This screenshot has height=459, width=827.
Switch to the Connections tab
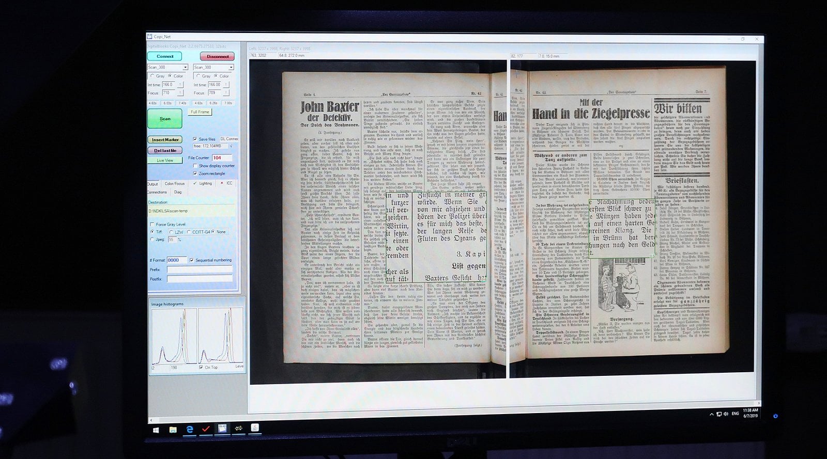[x=158, y=193]
